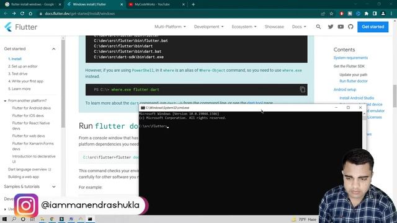Click the browser back arrow
This screenshot has width=397, height=223.
[x=6, y=14]
